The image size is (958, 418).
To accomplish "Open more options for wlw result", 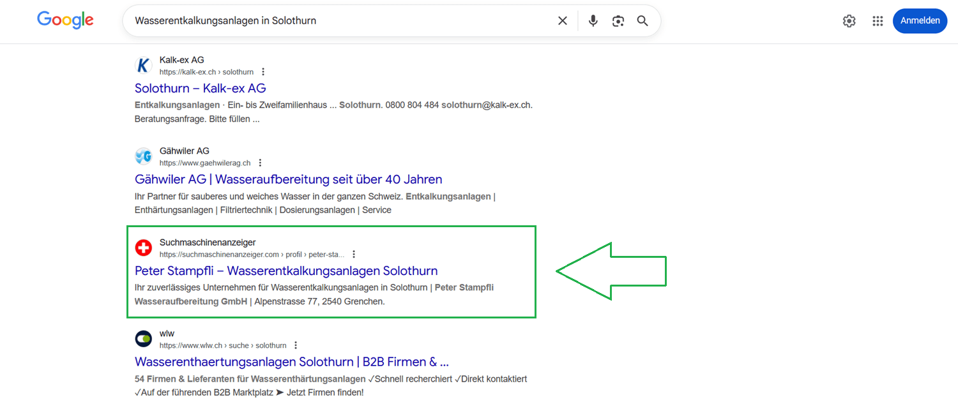I will pyautogui.click(x=296, y=345).
